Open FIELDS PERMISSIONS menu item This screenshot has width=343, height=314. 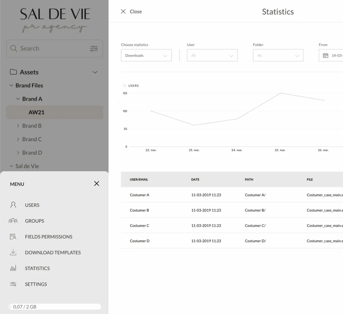49,237
